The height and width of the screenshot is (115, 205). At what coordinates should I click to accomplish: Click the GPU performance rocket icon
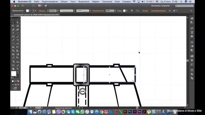(45, 6)
